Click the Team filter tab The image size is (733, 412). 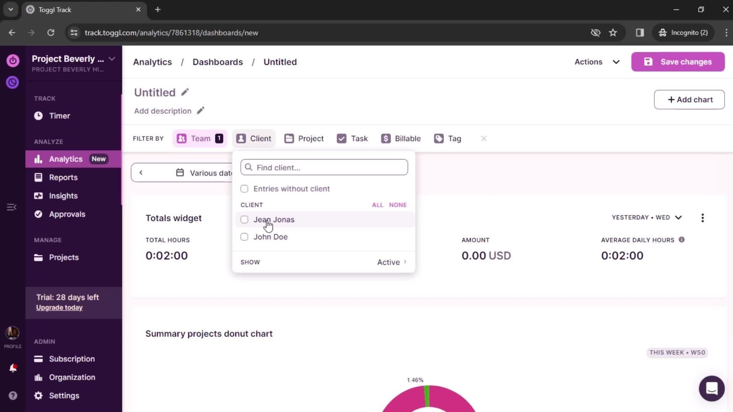(200, 138)
